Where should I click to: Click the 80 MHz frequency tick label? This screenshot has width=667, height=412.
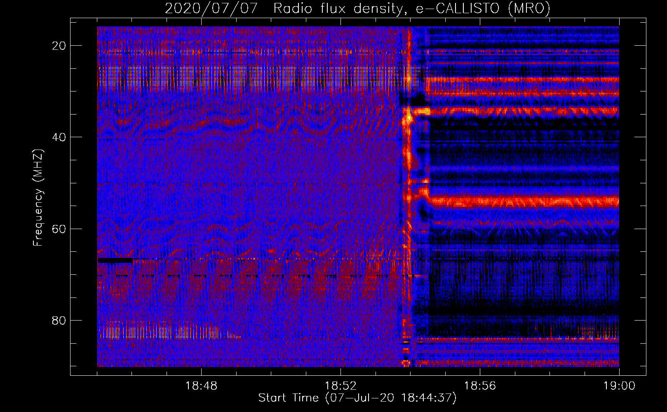pyautogui.click(x=59, y=320)
